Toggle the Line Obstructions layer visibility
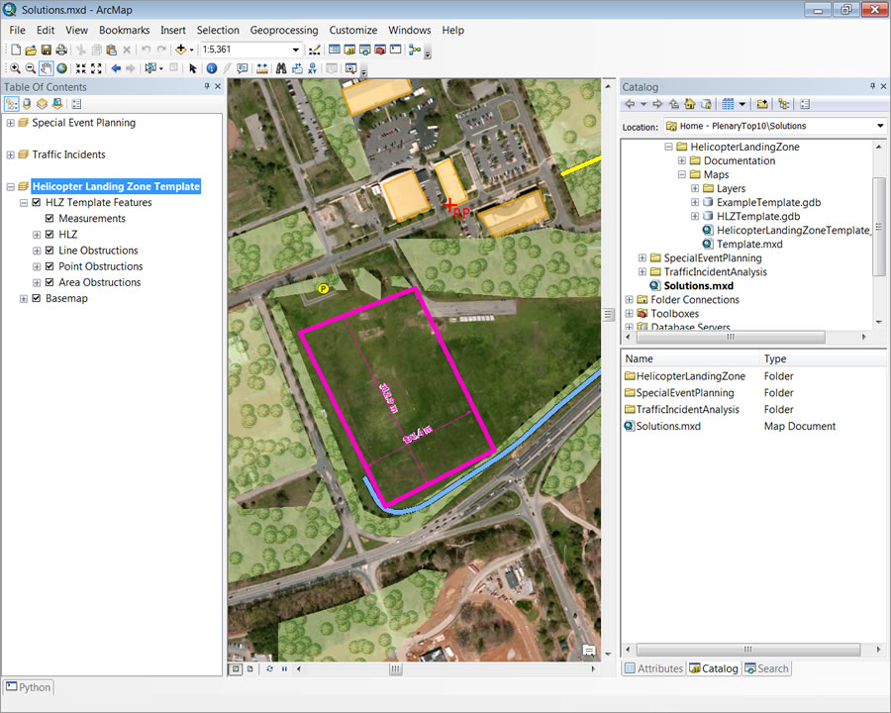 [49, 251]
